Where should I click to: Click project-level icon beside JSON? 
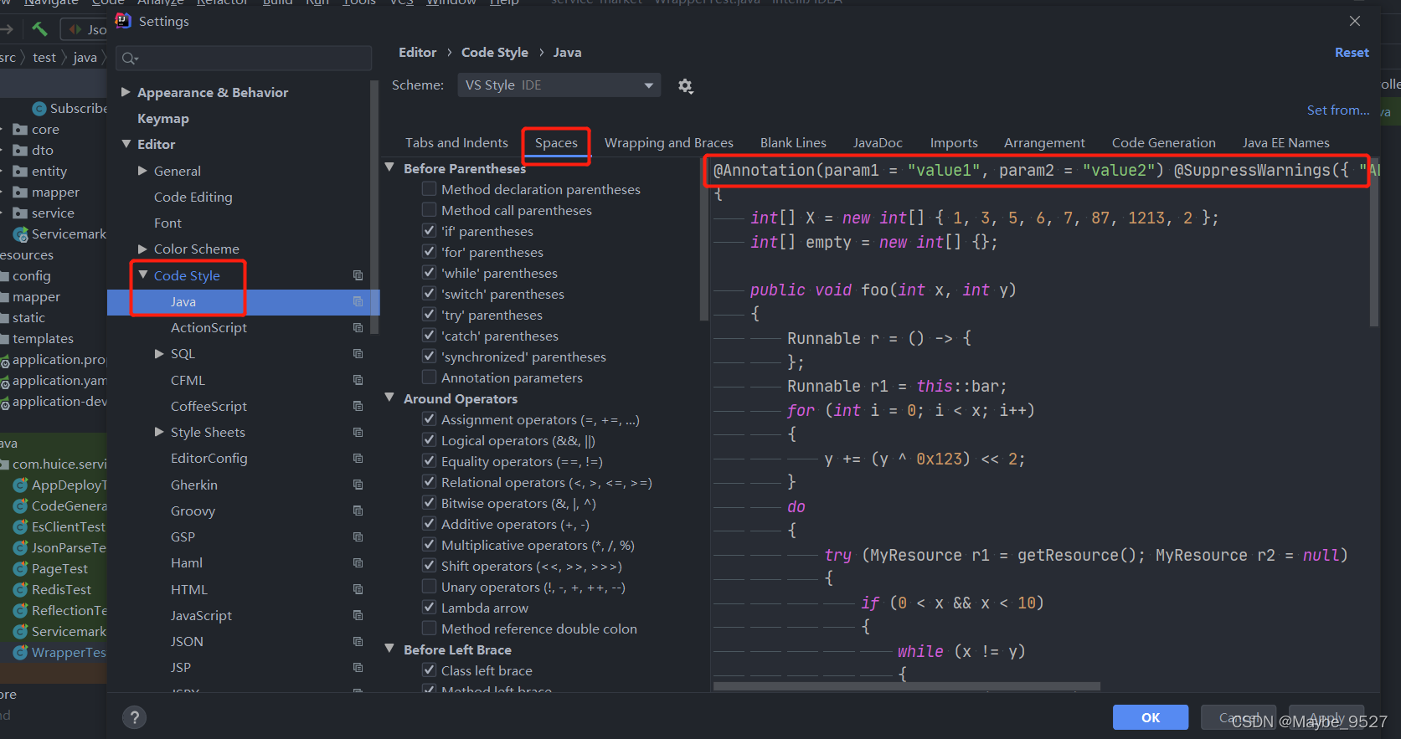point(358,642)
